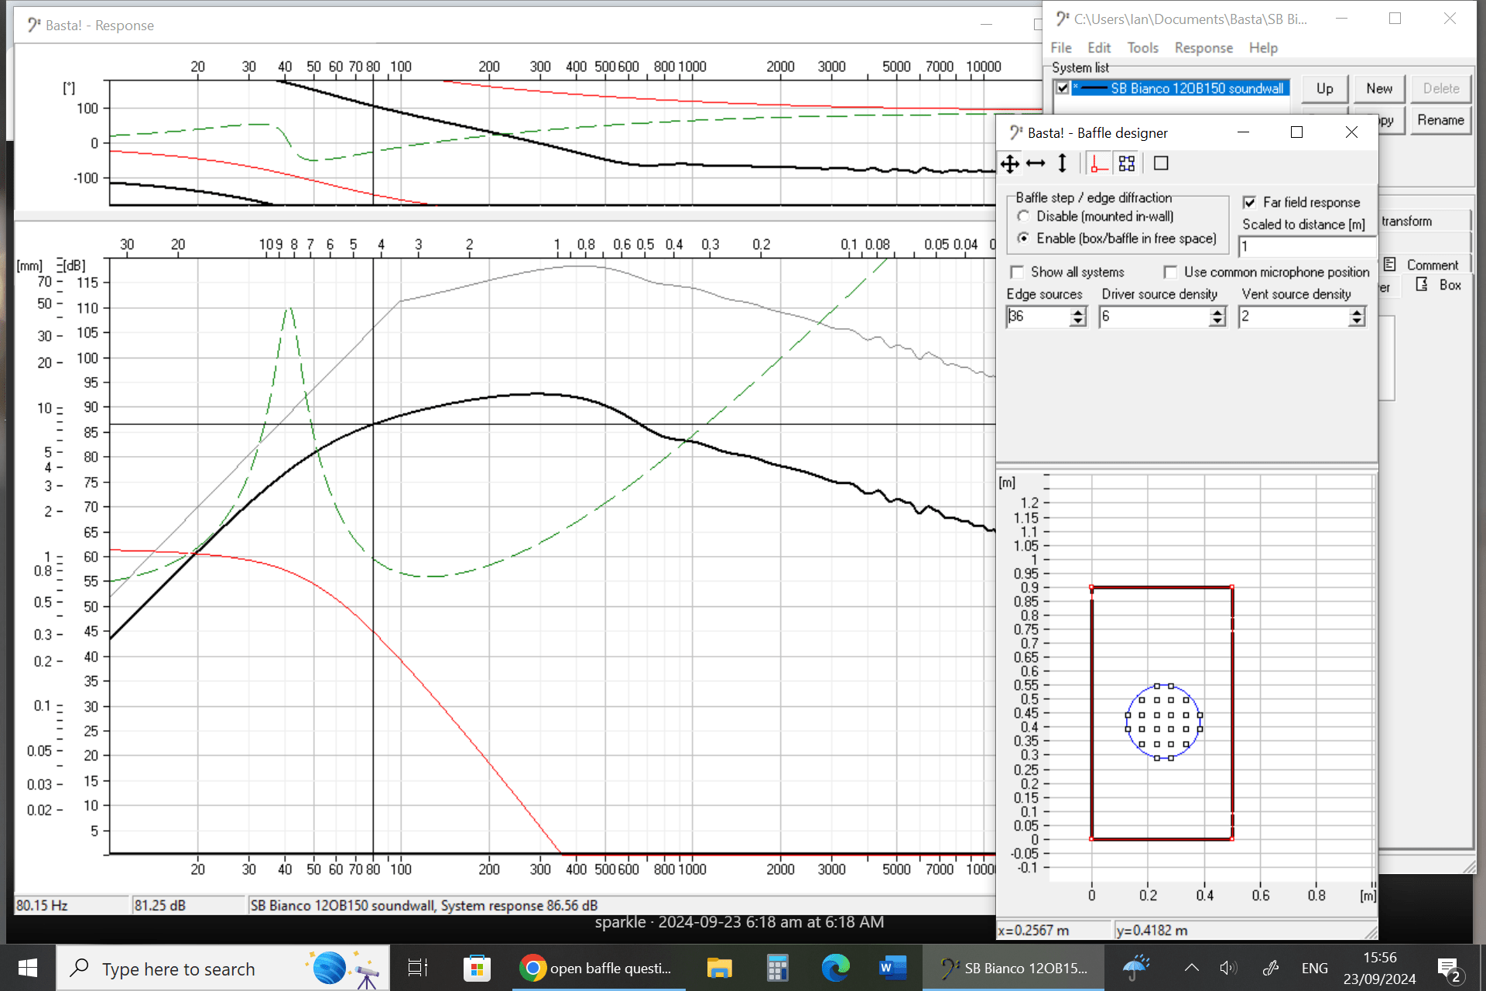The height and width of the screenshot is (991, 1486).
Task: Click the New system button
Action: pyautogui.click(x=1379, y=88)
